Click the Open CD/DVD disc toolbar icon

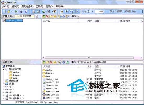[16, 11]
